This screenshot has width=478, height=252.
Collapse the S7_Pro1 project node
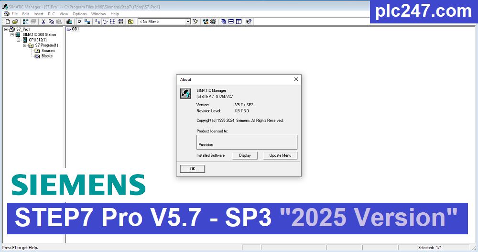tap(6, 29)
